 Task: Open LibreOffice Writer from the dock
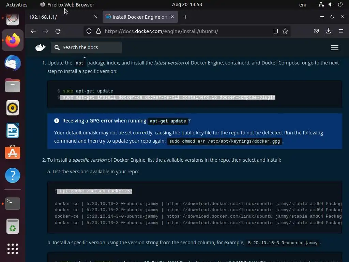coord(13,130)
